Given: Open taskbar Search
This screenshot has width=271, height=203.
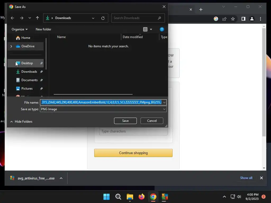Looking at the screenshot, I should coord(118,197).
